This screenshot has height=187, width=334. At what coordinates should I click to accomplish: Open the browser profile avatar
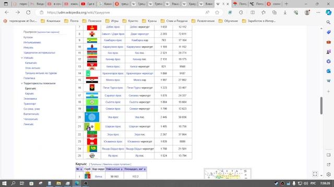307,12
